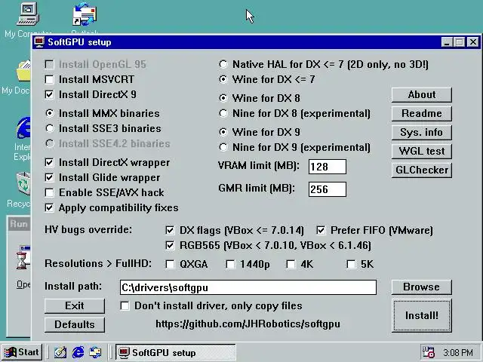The width and height of the screenshot is (483, 362).
Task: Enable 1440p resolution
Action: point(230,264)
